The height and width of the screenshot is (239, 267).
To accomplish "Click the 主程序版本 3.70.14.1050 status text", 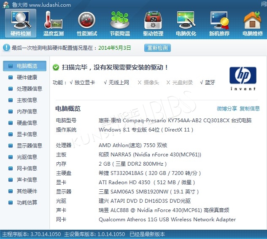I will [x=32, y=234].
